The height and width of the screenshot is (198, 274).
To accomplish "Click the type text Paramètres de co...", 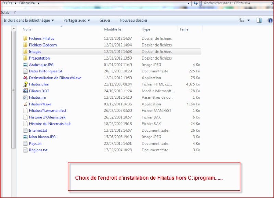I will [x=158, y=97].
